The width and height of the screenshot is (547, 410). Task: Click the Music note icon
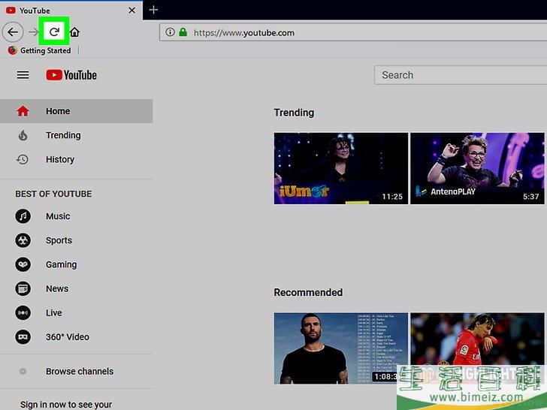tap(23, 216)
